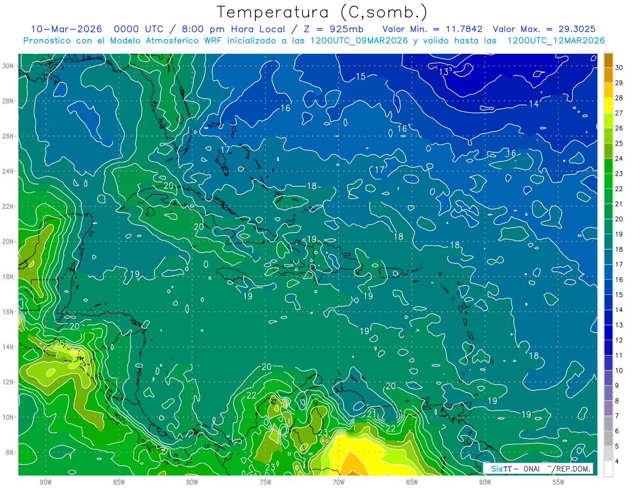Click the "21" contour label near Venezuela
The height and width of the screenshot is (489, 633).
(371, 414)
